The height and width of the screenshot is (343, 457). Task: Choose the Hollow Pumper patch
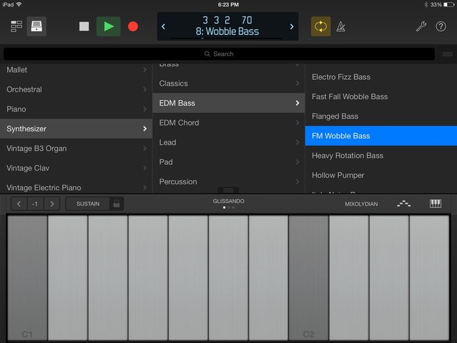click(x=381, y=175)
